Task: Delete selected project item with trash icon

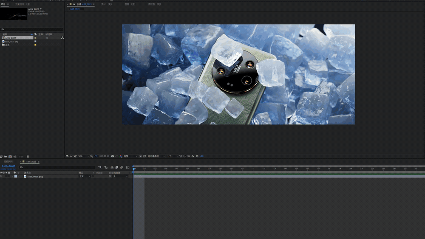Action: [x=28, y=157]
